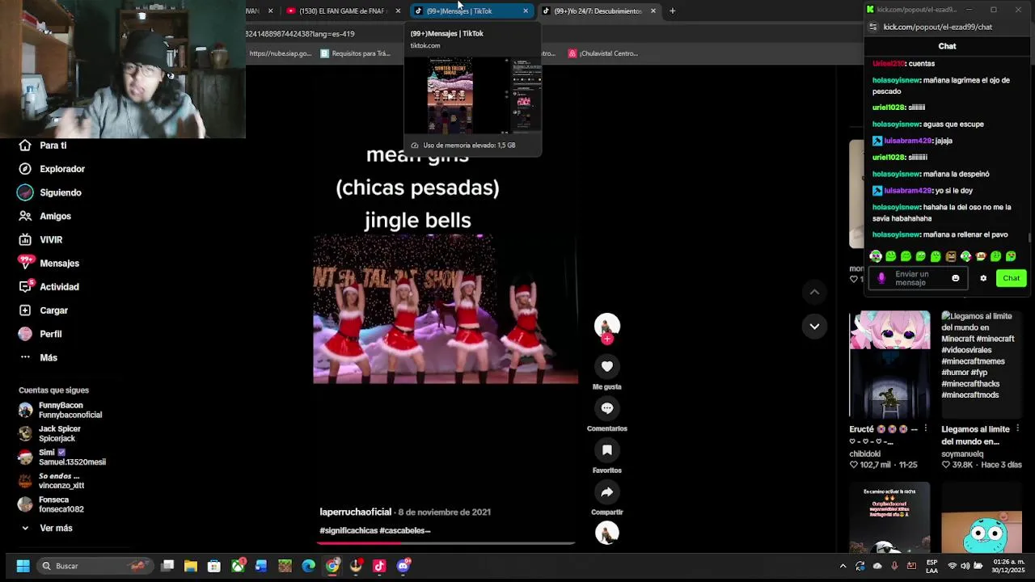Open TikTok app on taskbar
This screenshot has width=1035, height=582.
click(x=379, y=566)
